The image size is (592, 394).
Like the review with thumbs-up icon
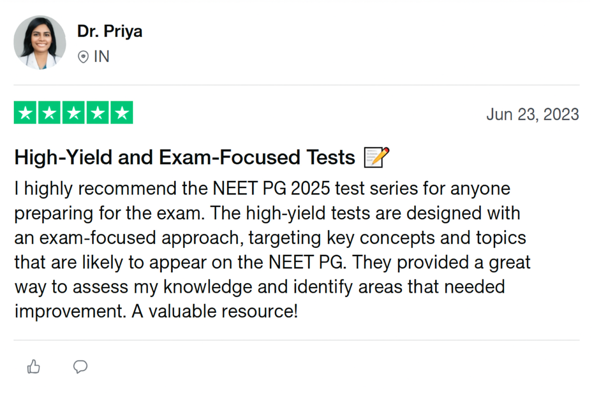click(x=34, y=366)
